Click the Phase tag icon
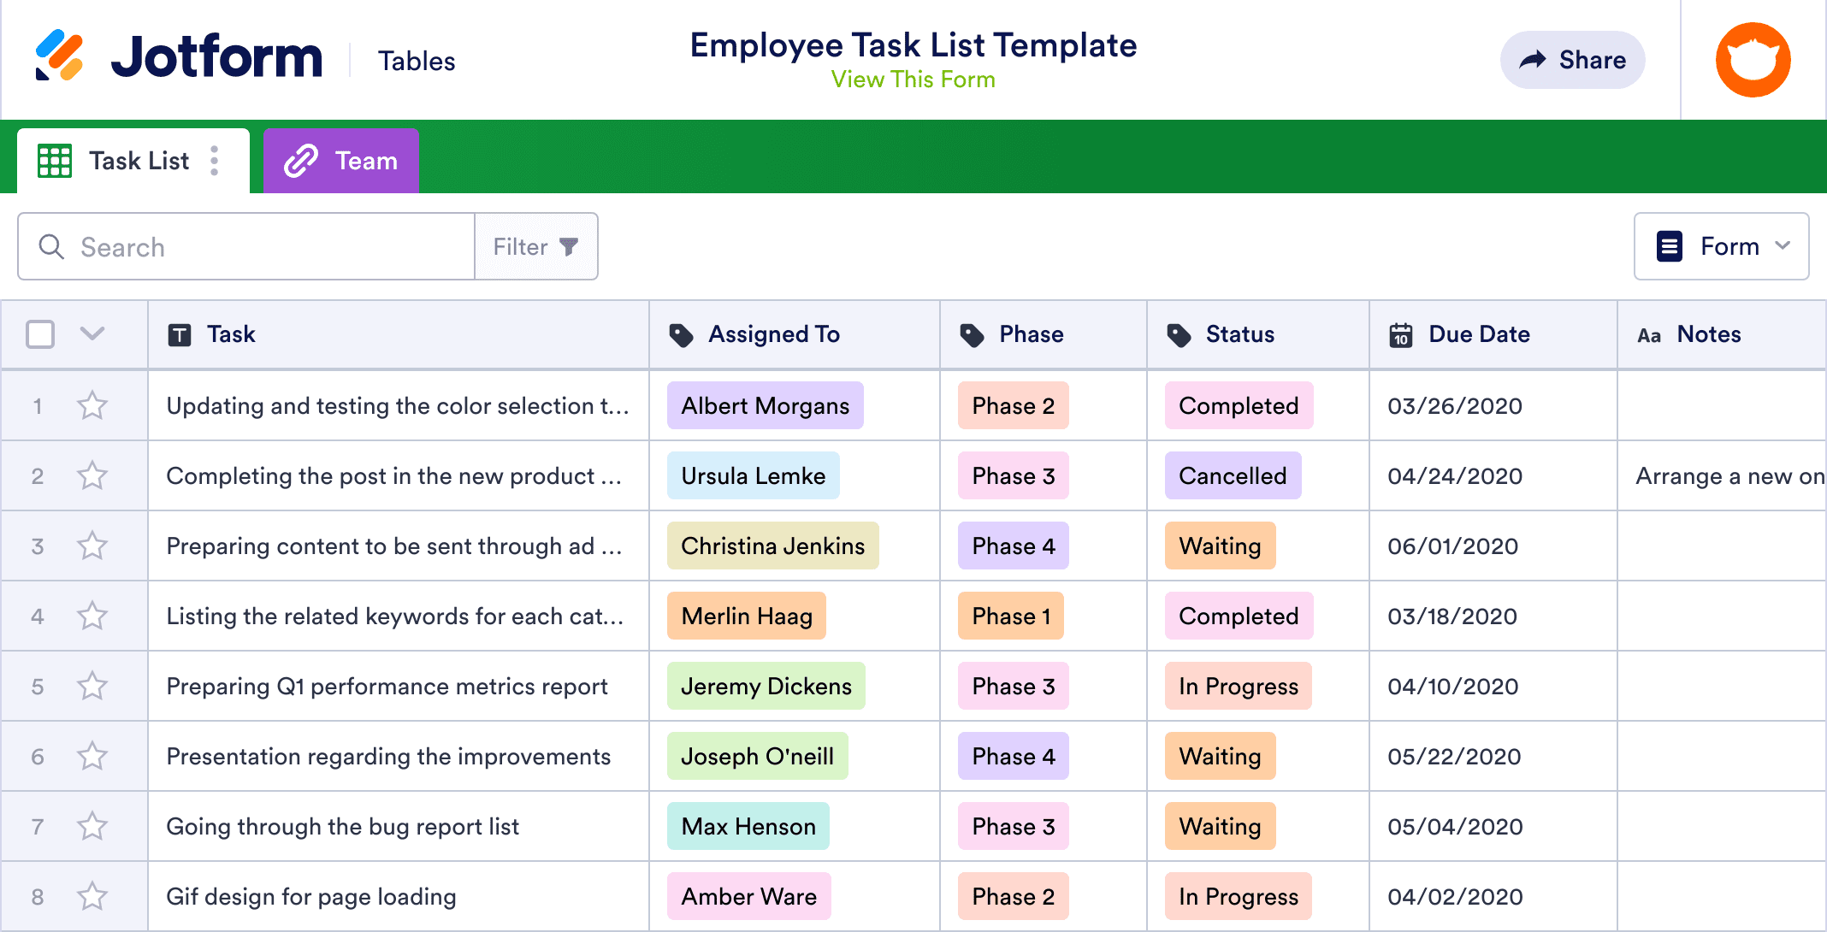The image size is (1827, 932). [973, 334]
